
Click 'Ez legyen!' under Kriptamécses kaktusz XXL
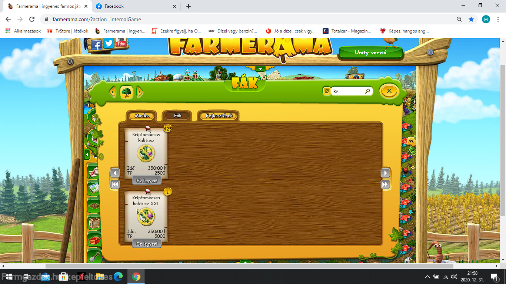pyautogui.click(x=147, y=244)
